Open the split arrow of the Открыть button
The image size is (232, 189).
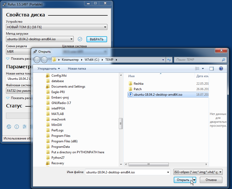[x=194, y=180]
